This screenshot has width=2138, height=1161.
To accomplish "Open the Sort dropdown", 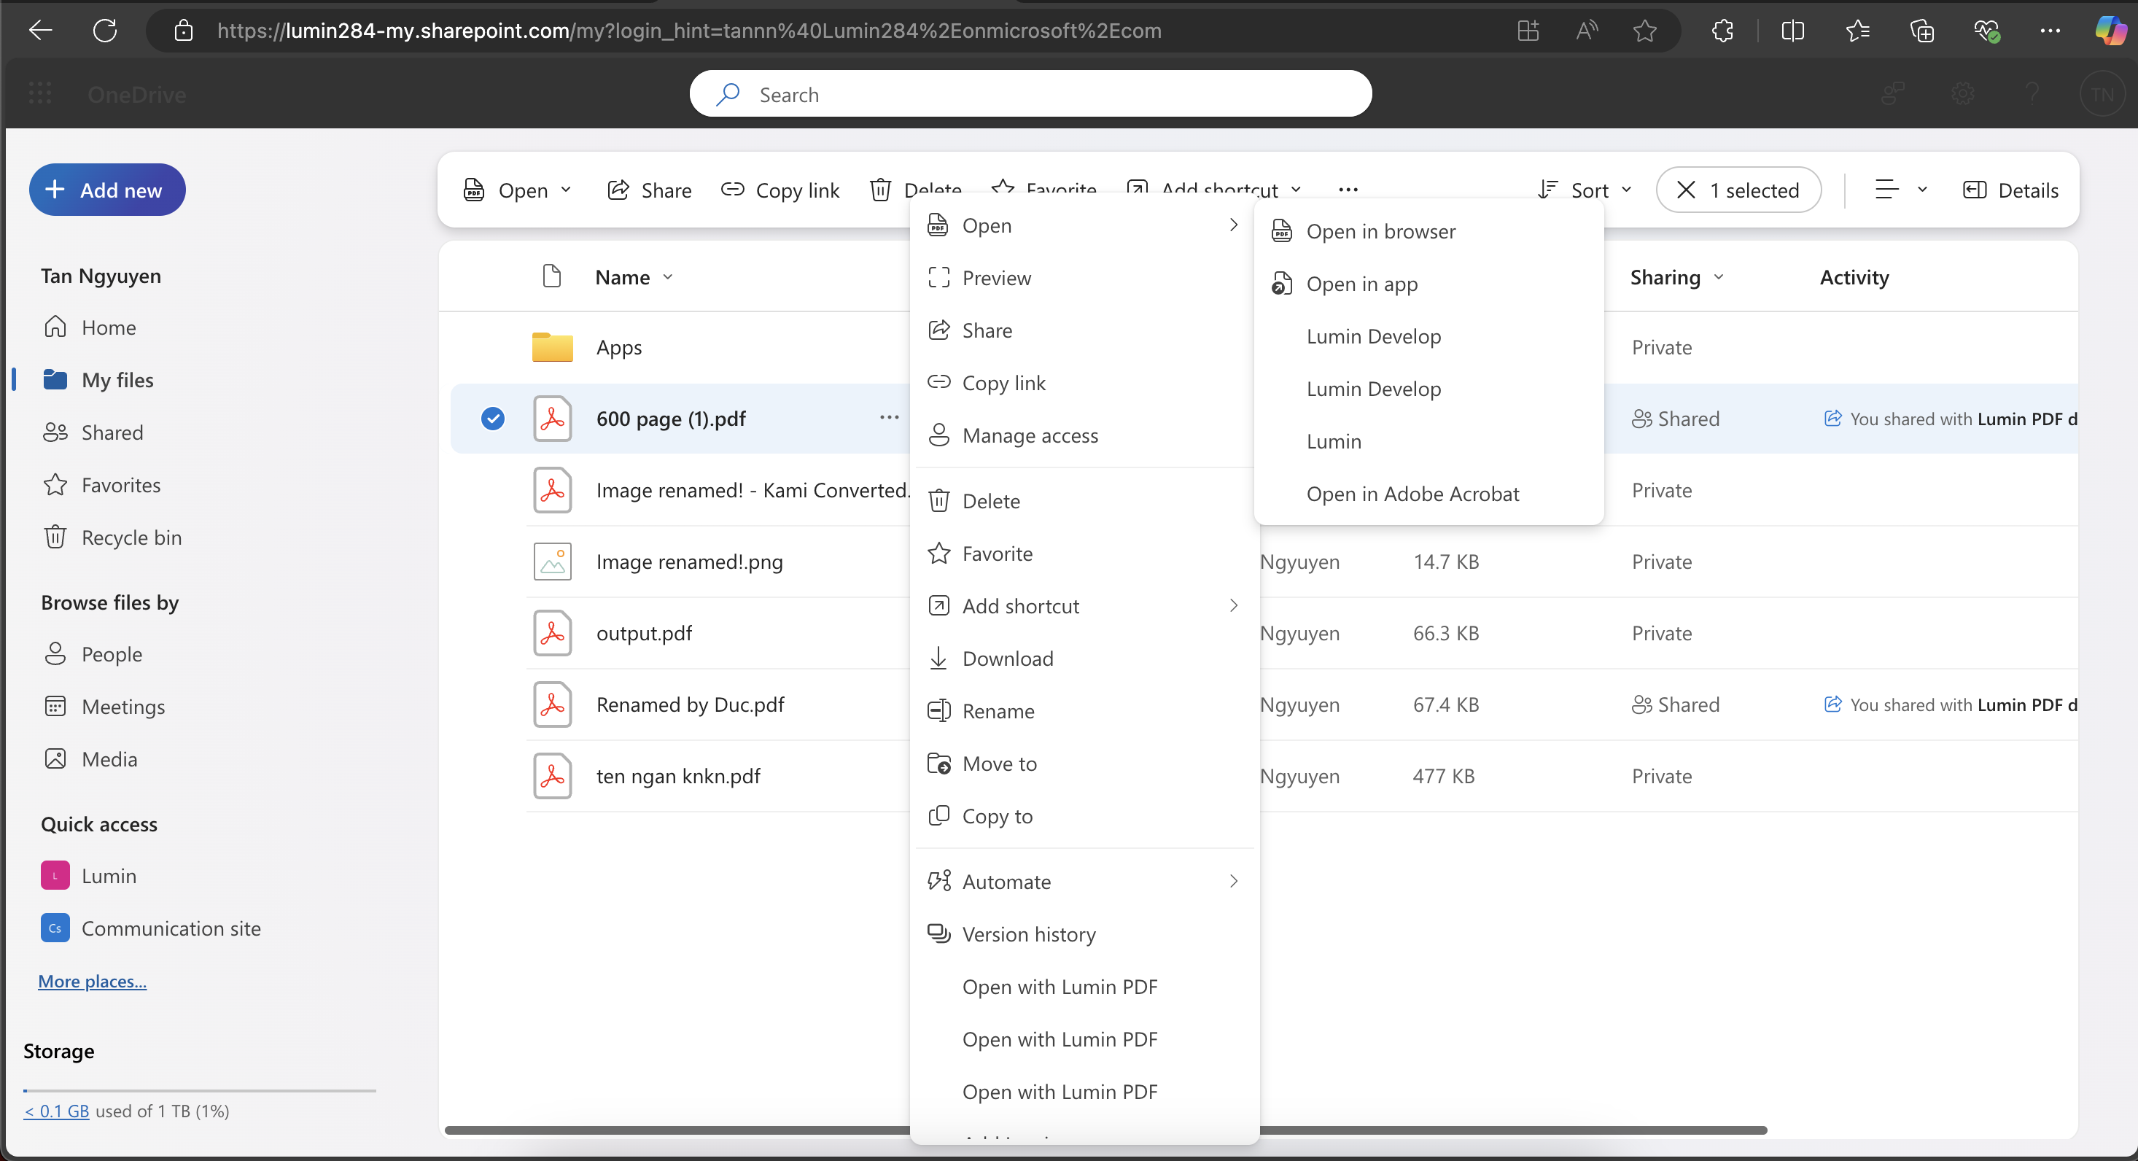I will pos(1585,190).
